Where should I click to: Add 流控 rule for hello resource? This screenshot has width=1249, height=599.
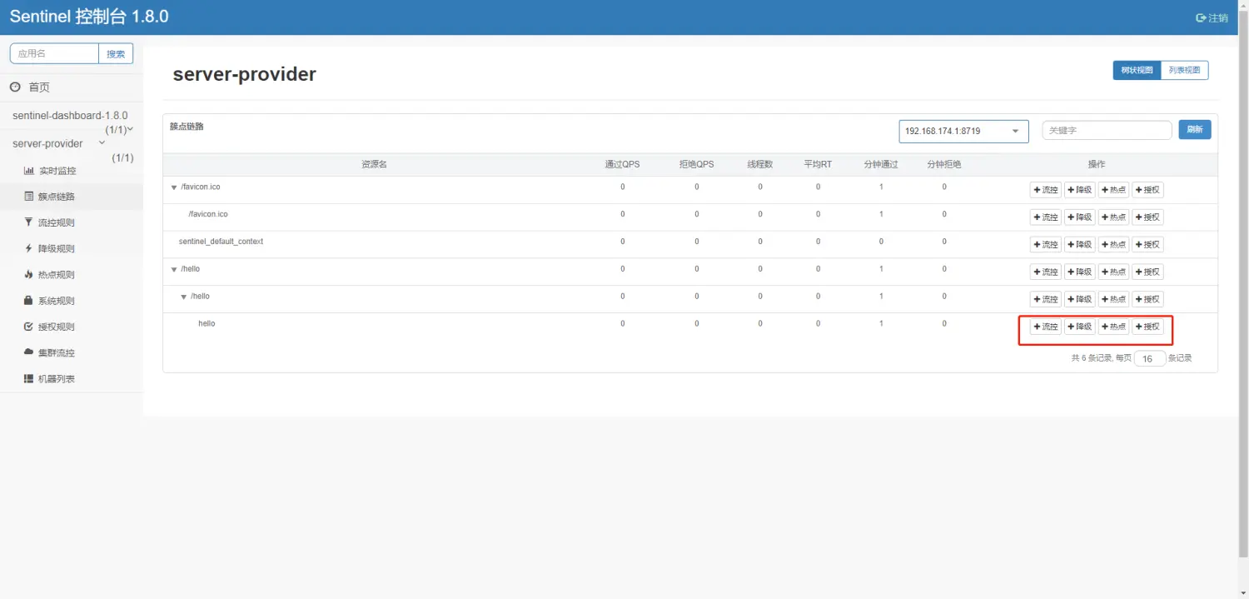click(1046, 327)
